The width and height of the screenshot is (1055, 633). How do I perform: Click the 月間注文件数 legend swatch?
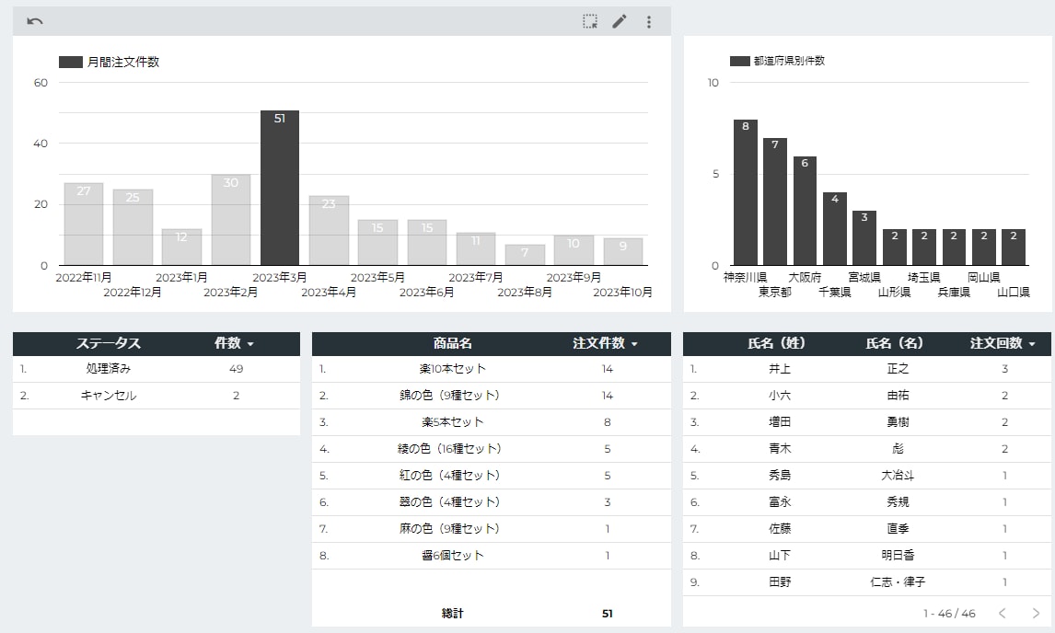click(x=71, y=62)
